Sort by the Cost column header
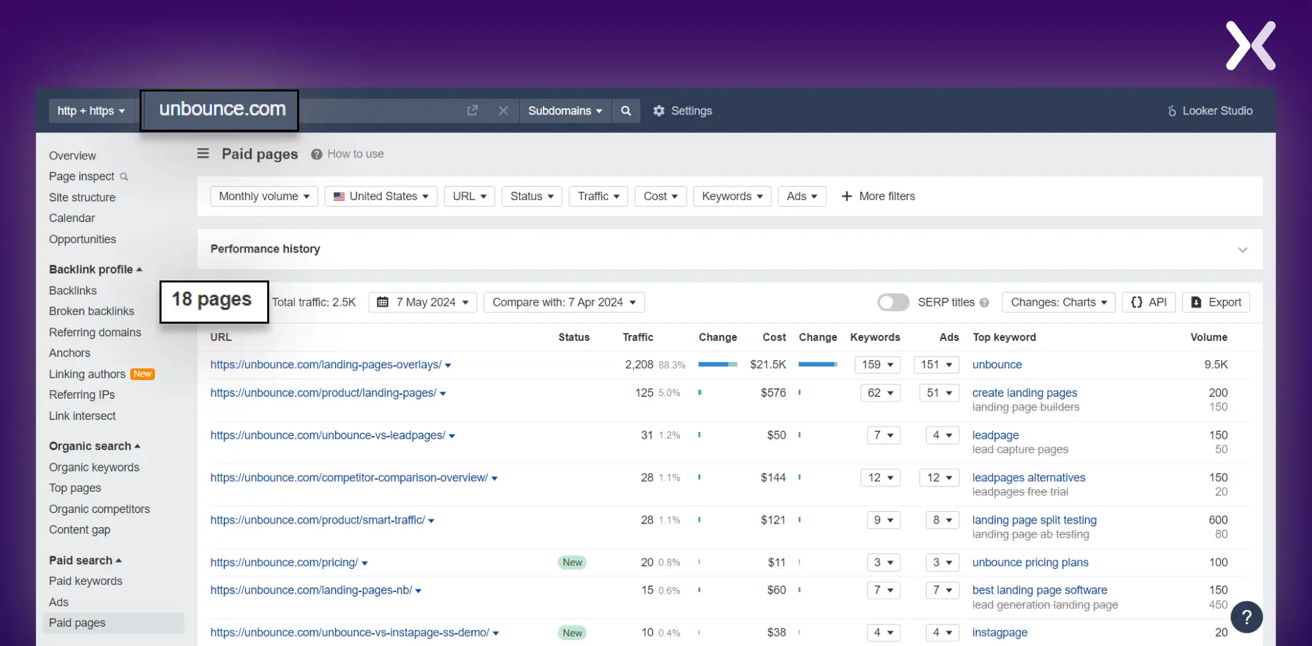Screen dimensions: 1312x646 click(x=774, y=337)
